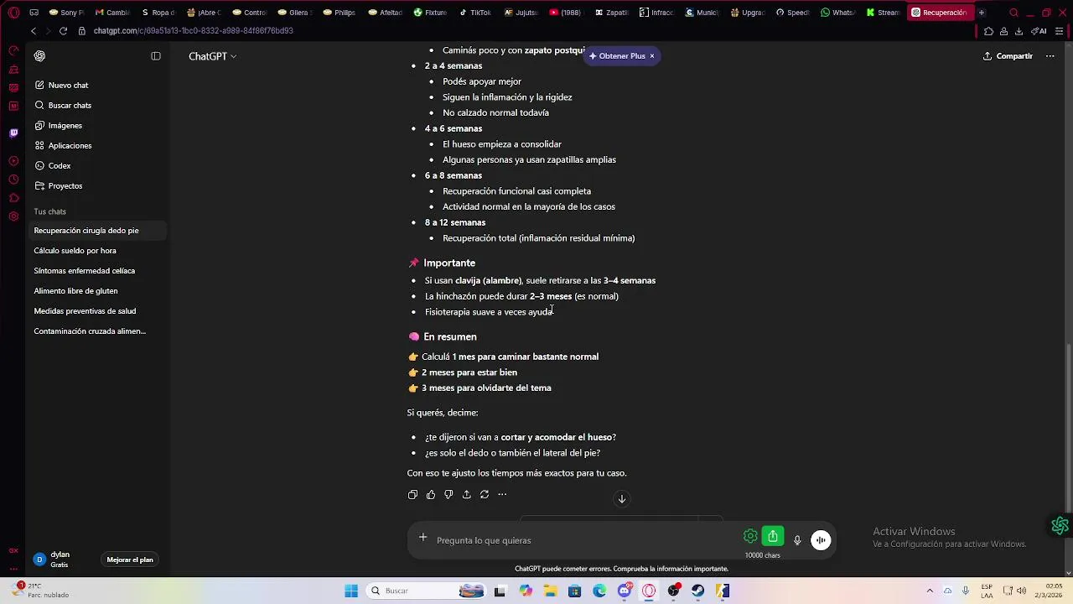Jump to bottom with down-arrow button
Viewport: 1073px width, 604px height.
622,499
